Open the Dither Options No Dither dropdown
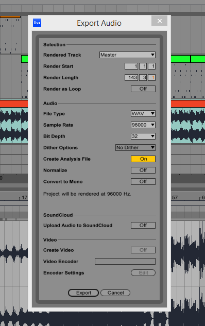Viewport: 205px width, 326px height. [135, 148]
